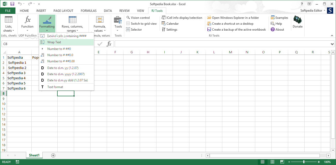
Task: Expand the formula bar chevron
Action: 332,44
